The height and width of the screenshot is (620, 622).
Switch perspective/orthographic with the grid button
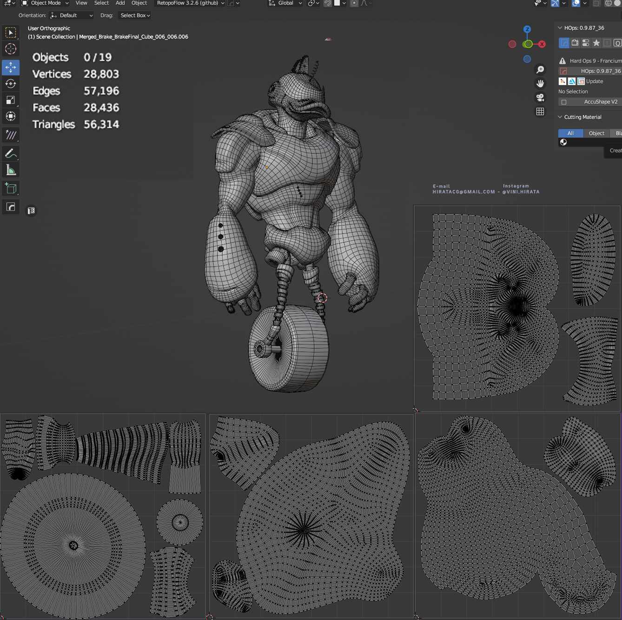point(540,111)
